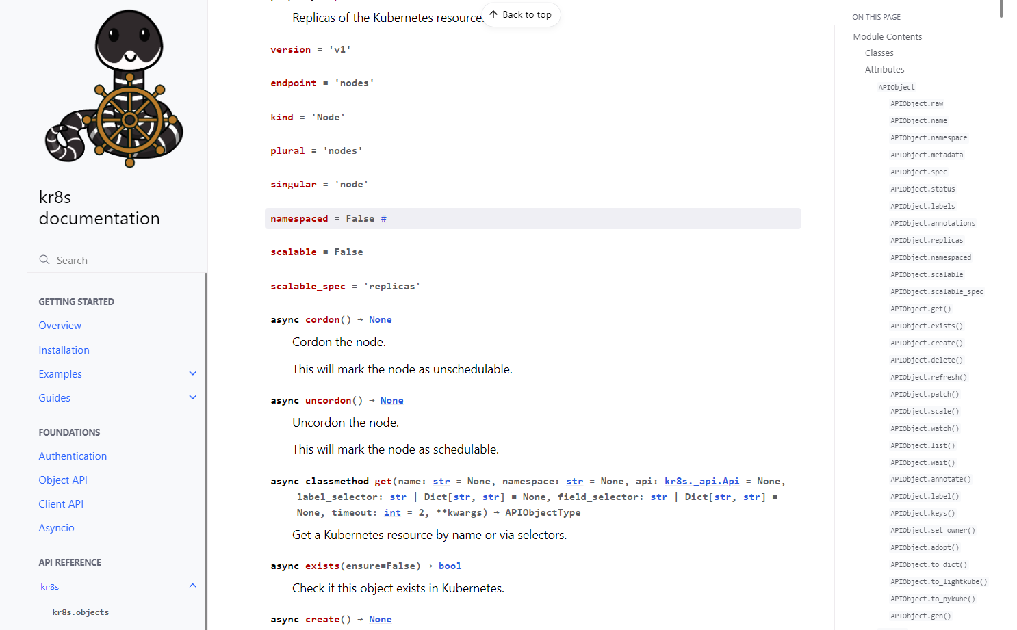Open the Client API page
This screenshot has height=630, width=1017.
(x=61, y=504)
